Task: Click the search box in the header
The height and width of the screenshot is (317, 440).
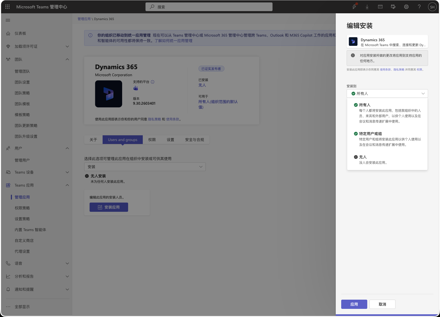Action: 209,7
